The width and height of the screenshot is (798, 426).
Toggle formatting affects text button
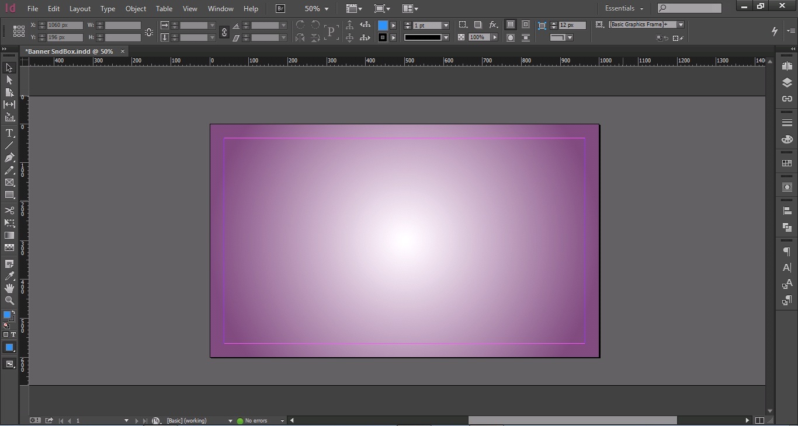[x=13, y=334]
